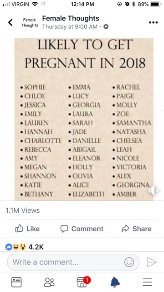Screen dimensions: 164x292
Task: Open the emoji smiley picker
Action: point(129,262)
